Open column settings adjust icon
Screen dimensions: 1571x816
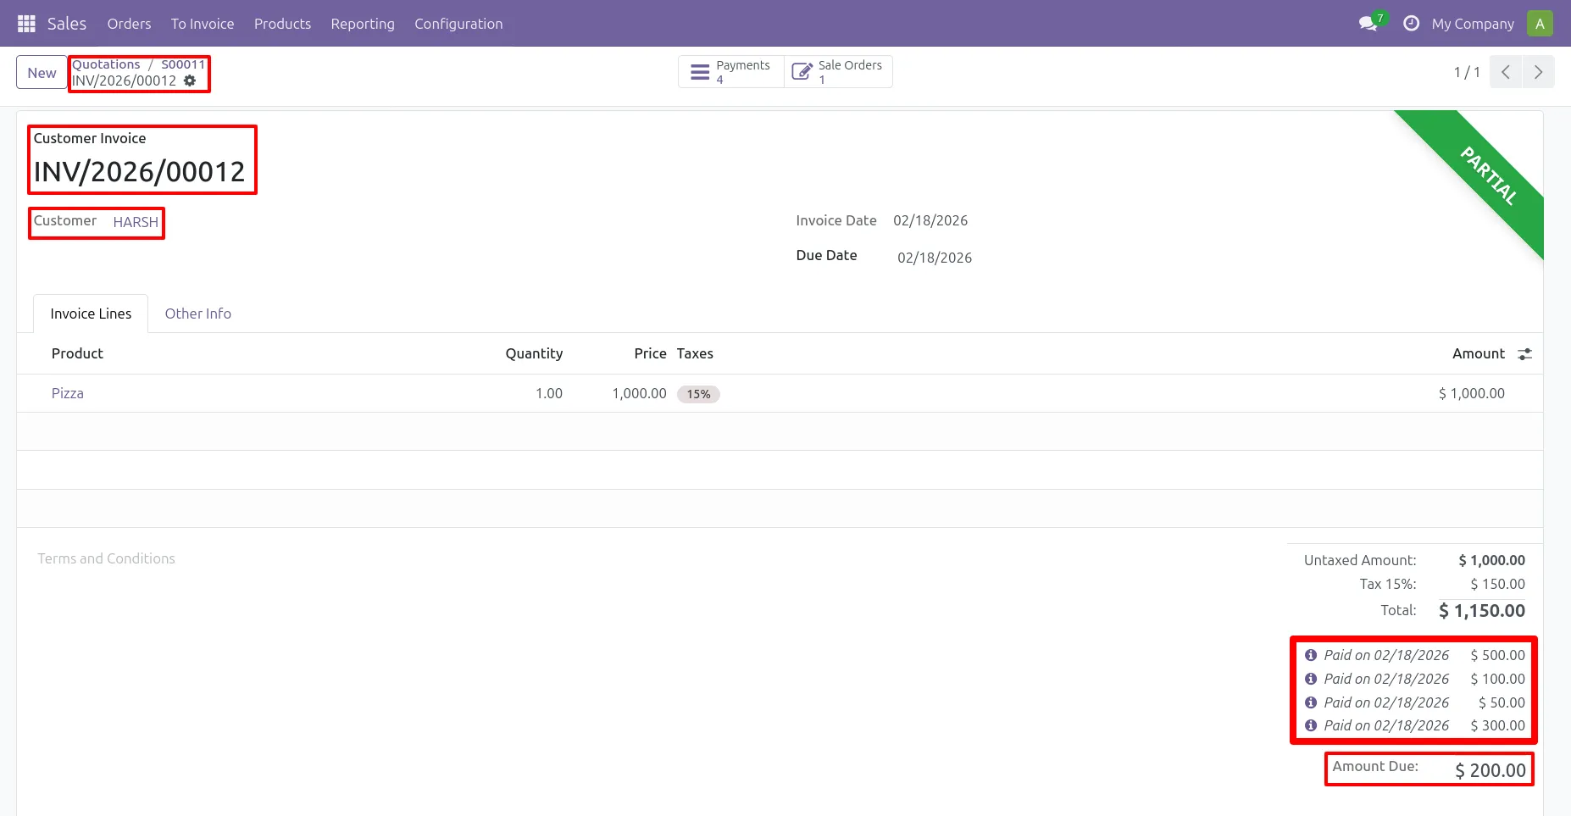point(1524,354)
